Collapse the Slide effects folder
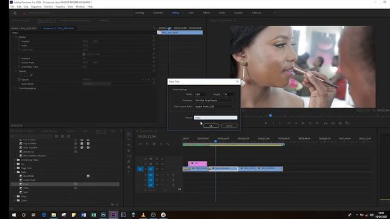390x219 pixels. coord(14,172)
